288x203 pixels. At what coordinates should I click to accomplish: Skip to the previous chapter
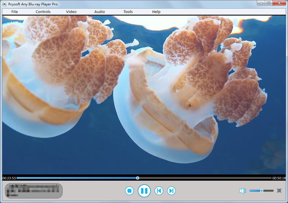point(159,191)
